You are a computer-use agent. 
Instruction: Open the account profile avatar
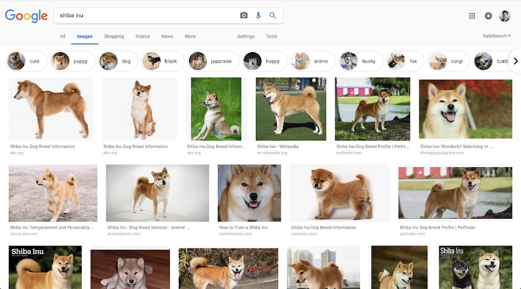505,16
